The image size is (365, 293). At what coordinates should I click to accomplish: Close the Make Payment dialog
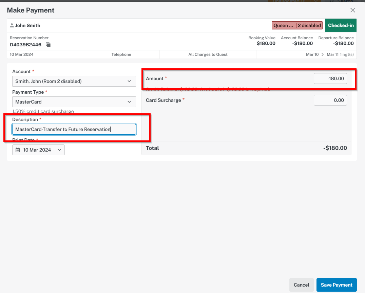pyautogui.click(x=353, y=10)
